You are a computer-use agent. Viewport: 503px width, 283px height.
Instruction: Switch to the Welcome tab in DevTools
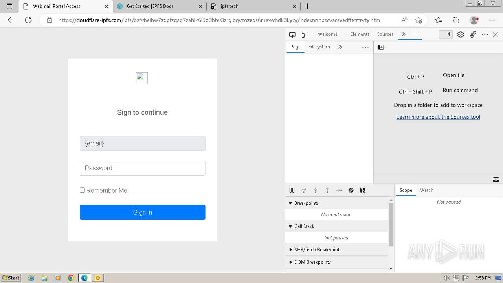[328, 34]
